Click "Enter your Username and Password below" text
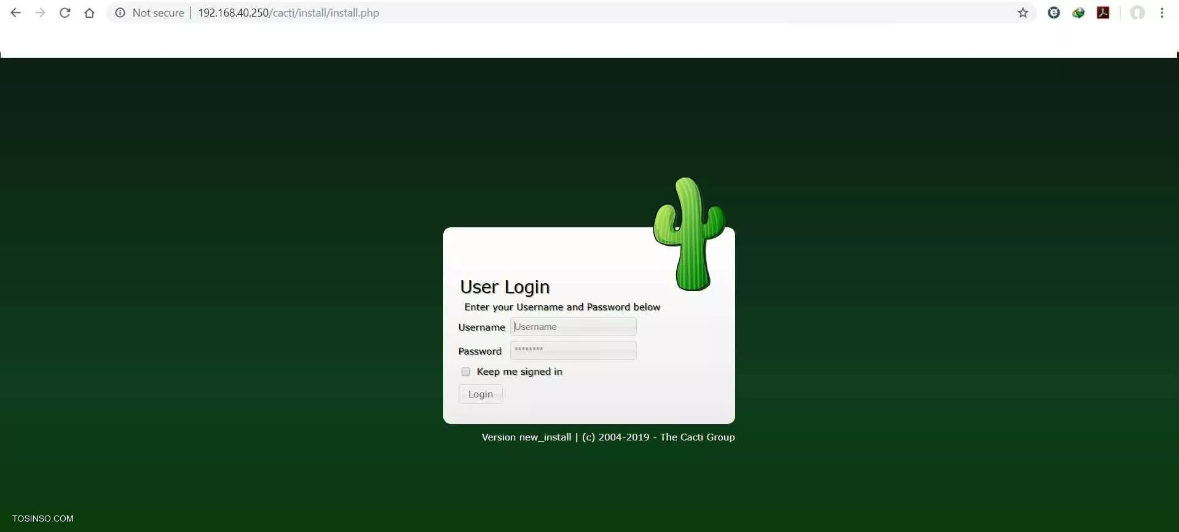 click(x=562, y=307)
